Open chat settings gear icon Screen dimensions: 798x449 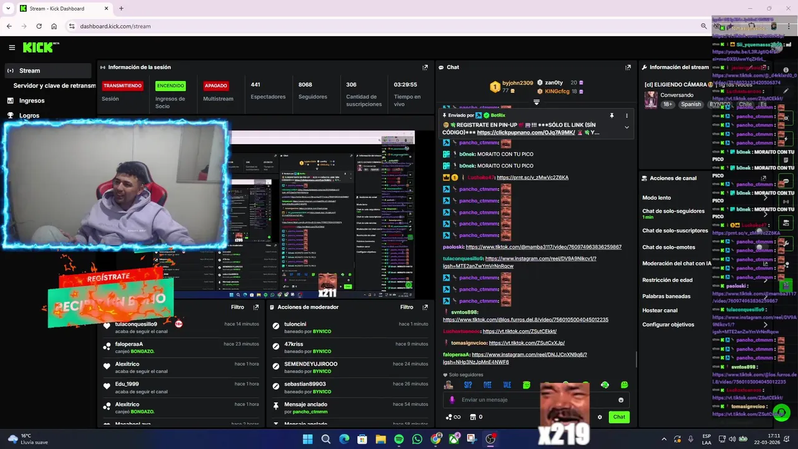pyautogui.click(x=600, y=417)
